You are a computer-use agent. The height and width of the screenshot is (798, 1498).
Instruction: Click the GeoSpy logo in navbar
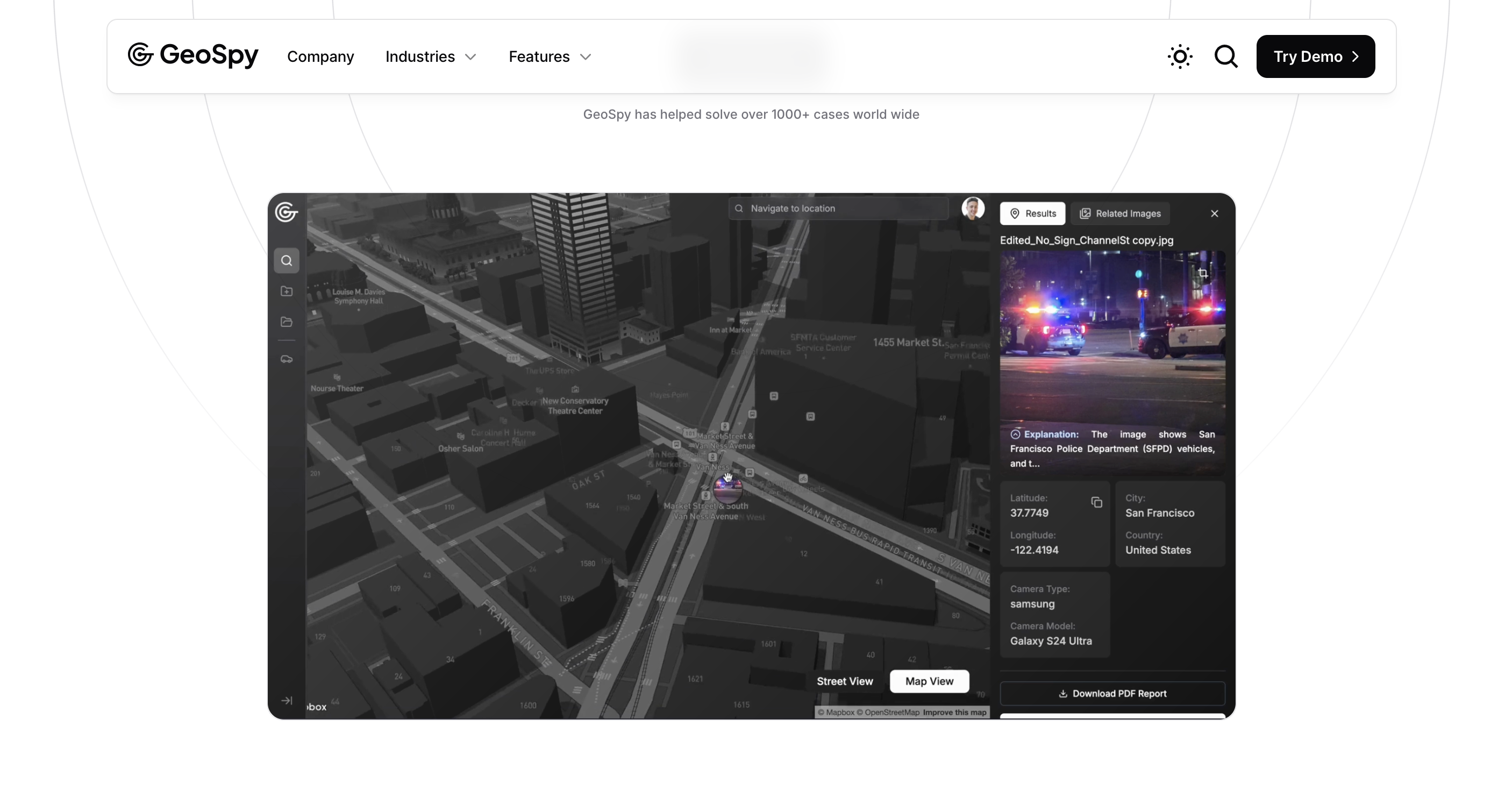click(x=193, y=55)
